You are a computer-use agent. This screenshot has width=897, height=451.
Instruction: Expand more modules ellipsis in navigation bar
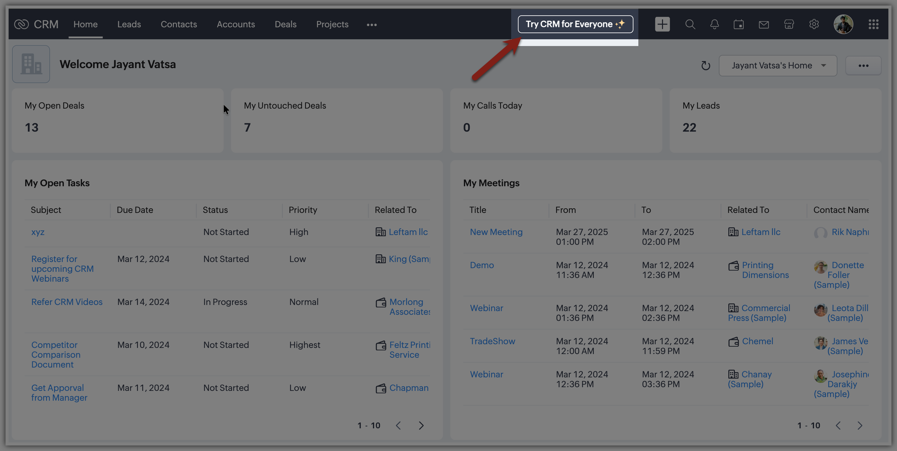click(x=371, y=25)
